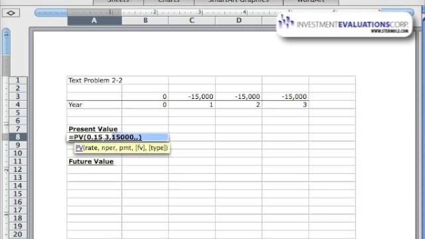Select row 6 header

pyautogui.click(x=18, y=121)
